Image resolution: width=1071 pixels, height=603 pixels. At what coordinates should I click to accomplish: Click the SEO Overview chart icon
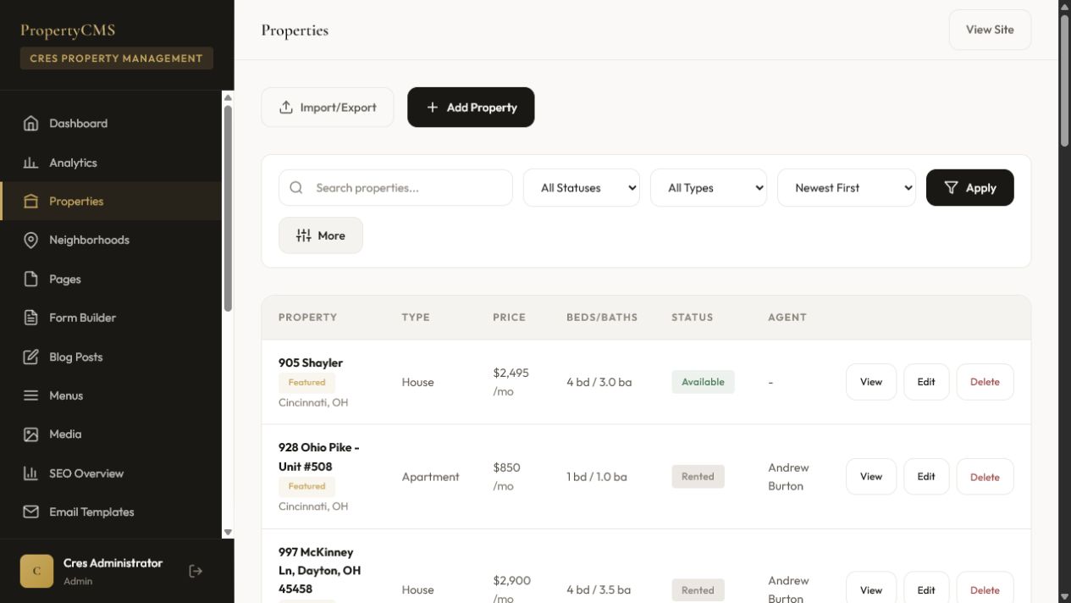[x=30, y=473]
